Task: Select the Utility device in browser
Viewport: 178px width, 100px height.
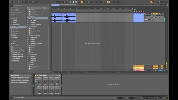Action: 33,65
